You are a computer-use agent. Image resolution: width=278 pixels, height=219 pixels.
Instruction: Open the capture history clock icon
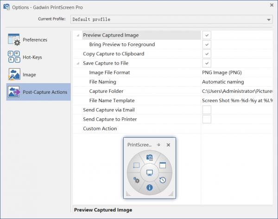(163, 180)
